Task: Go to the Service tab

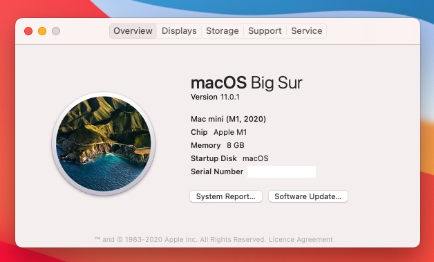Action: (x=306, y=31)
